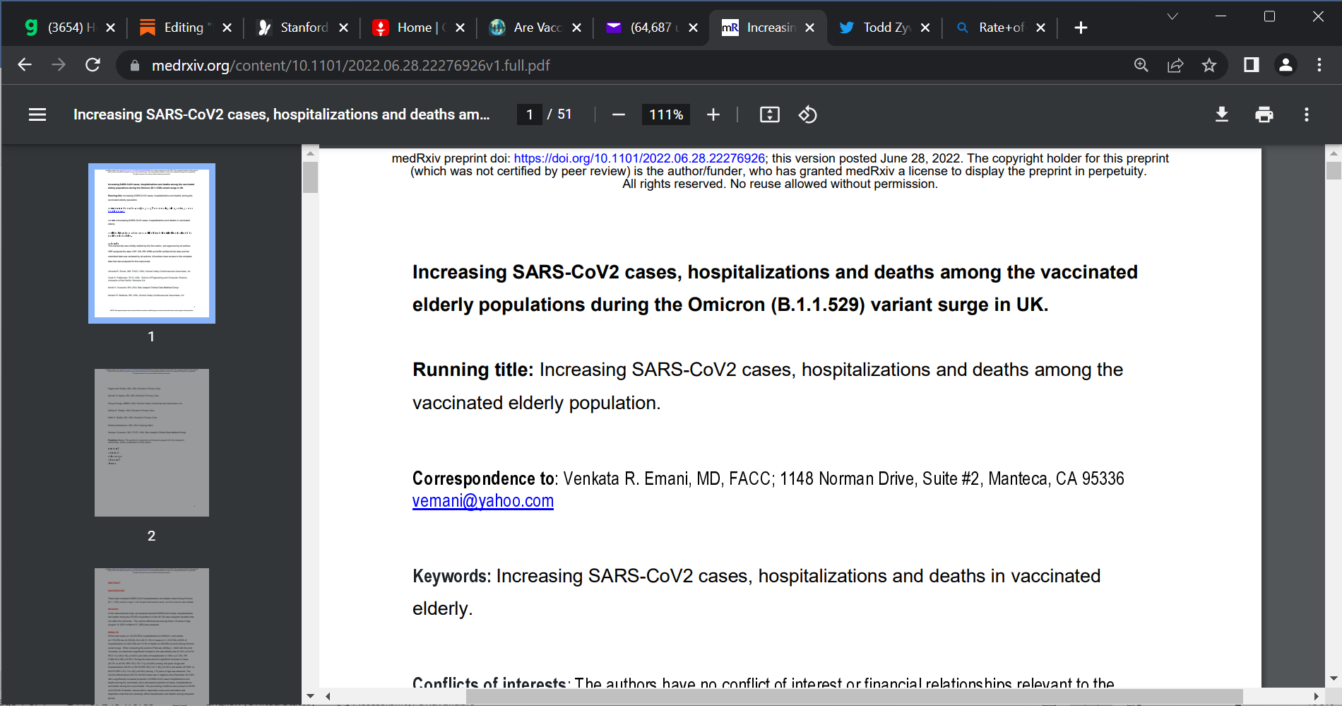Image resolution: width=1342 pixels, height=706 pixels.
Task: Rotate the PDF counterclockwise
Action: tap(808, 114)
